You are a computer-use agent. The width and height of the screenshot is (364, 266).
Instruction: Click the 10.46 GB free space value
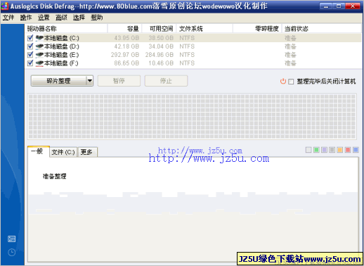pyautogui.click(x=161, y=63)
